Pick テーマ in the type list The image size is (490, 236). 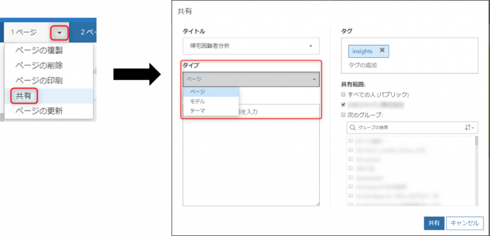[x=211, y=111]
